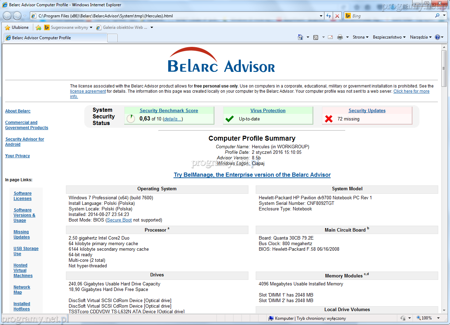This screenshot has width=450, height=325.
Task: Click the printer icon in command bar
Action: click(340, 37)
